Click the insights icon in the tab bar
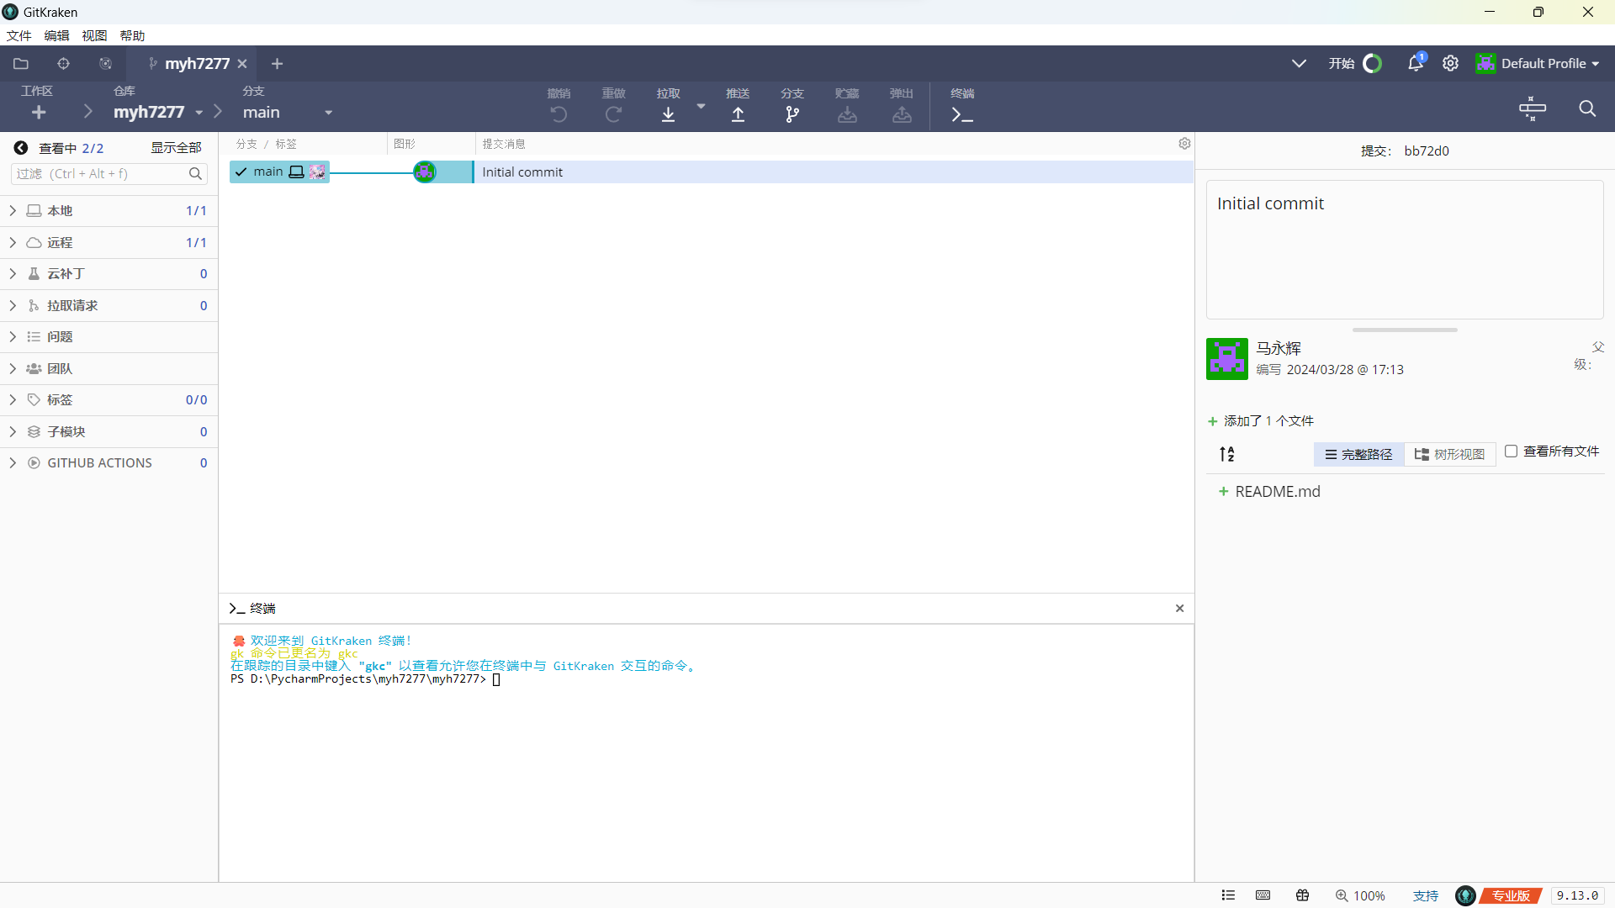The width and height of the screenshot is (1615, 908). coord(105,64)
